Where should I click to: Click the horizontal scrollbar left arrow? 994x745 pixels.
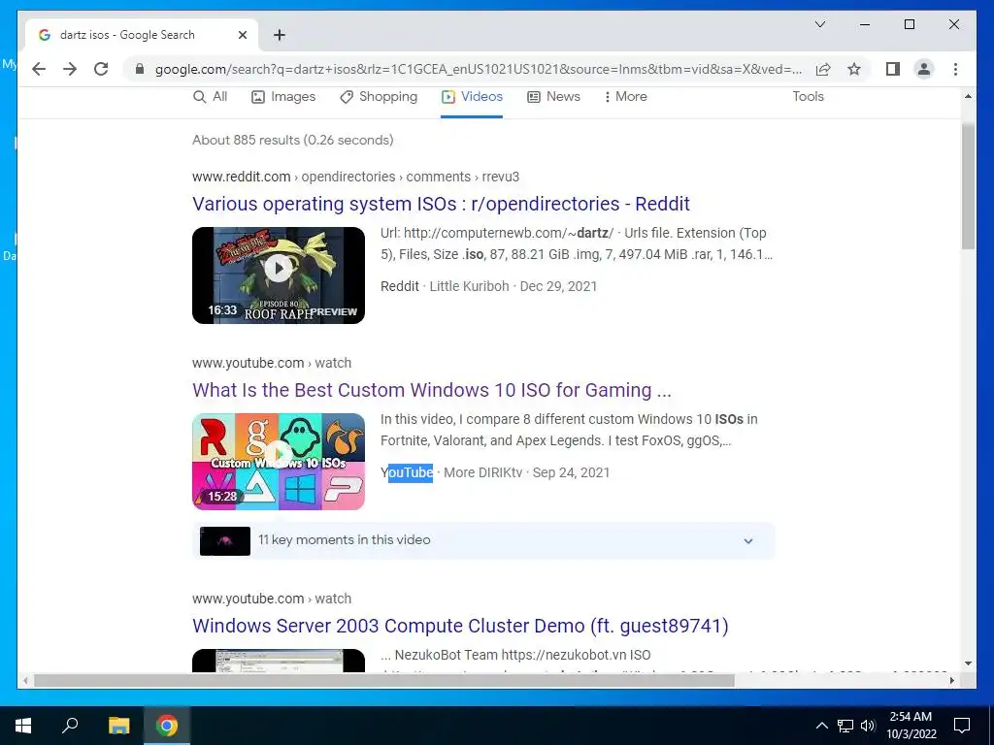[25, 680]
